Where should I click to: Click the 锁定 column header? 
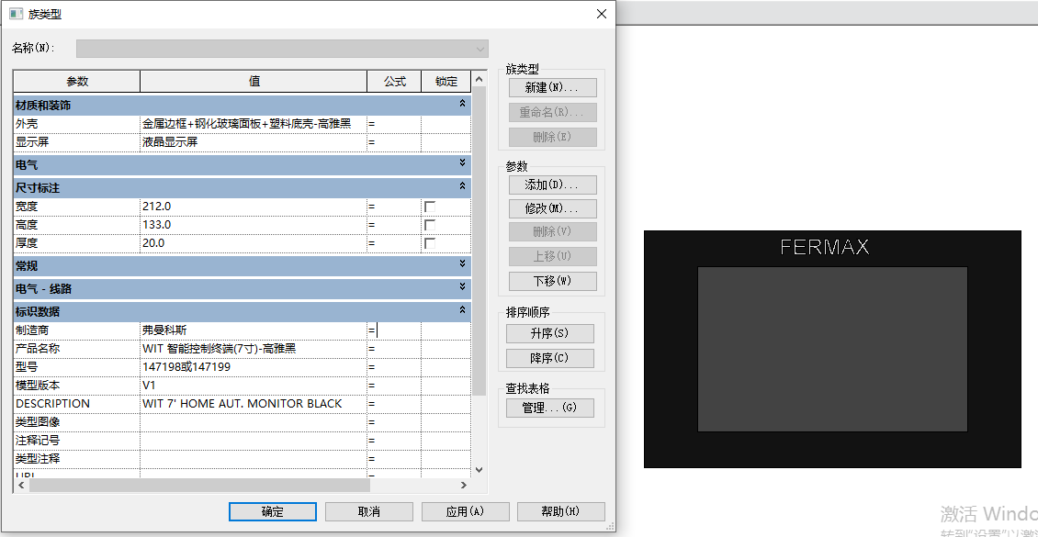pyautogui.click(x=446, y=82)
